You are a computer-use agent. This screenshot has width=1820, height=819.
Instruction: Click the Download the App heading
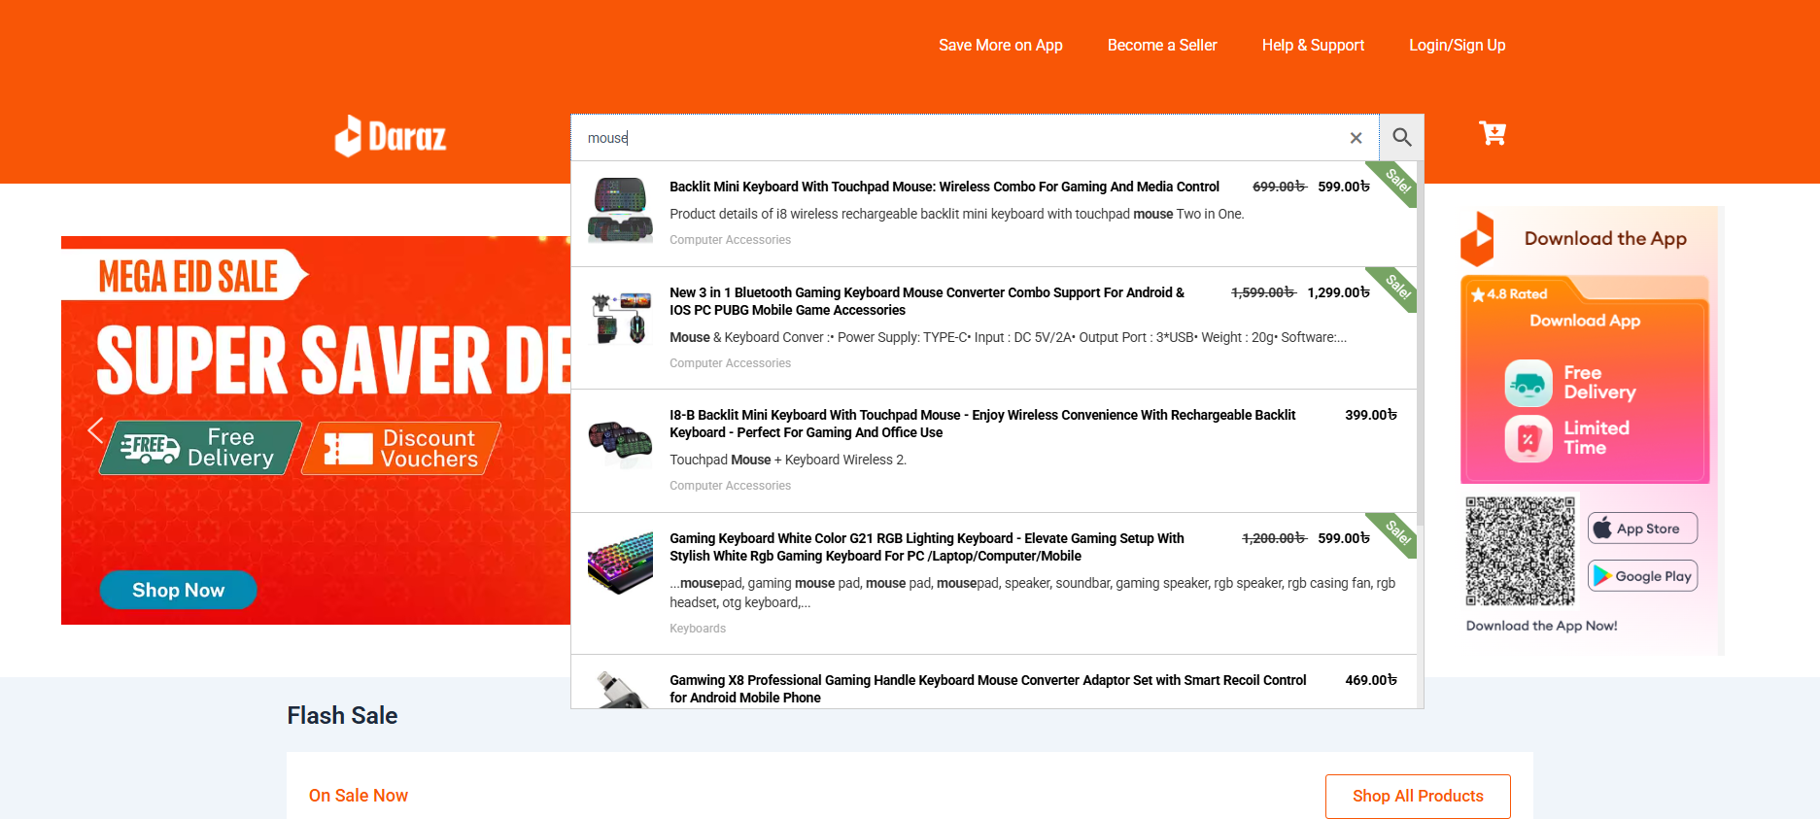click(1605, 239)
